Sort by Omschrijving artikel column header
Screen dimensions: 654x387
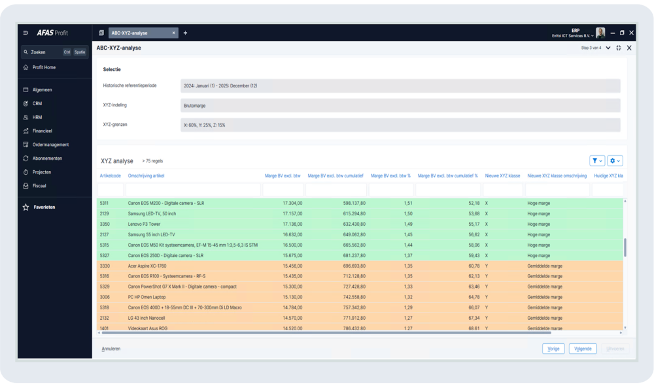pos(146,176)
